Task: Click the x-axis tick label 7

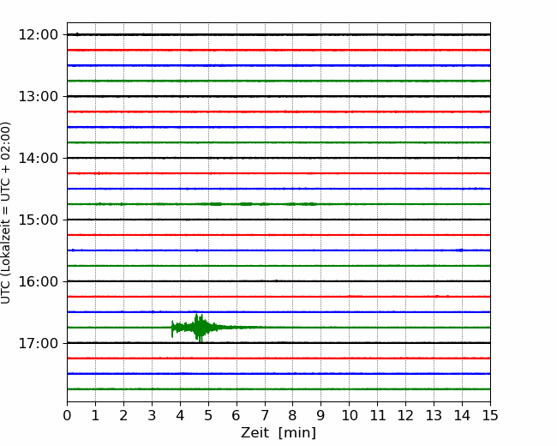Action: click(x=265, y=415)
